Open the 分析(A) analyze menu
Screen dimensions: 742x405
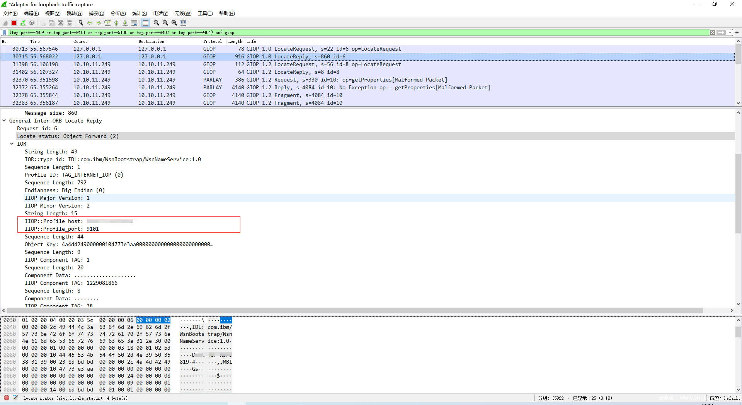(118, 14)
